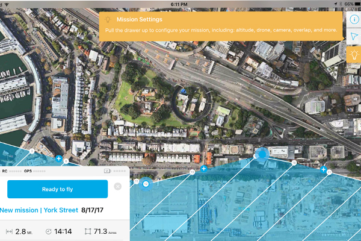Expand the mission drawer by its top bar

click(x=64, y=171)
